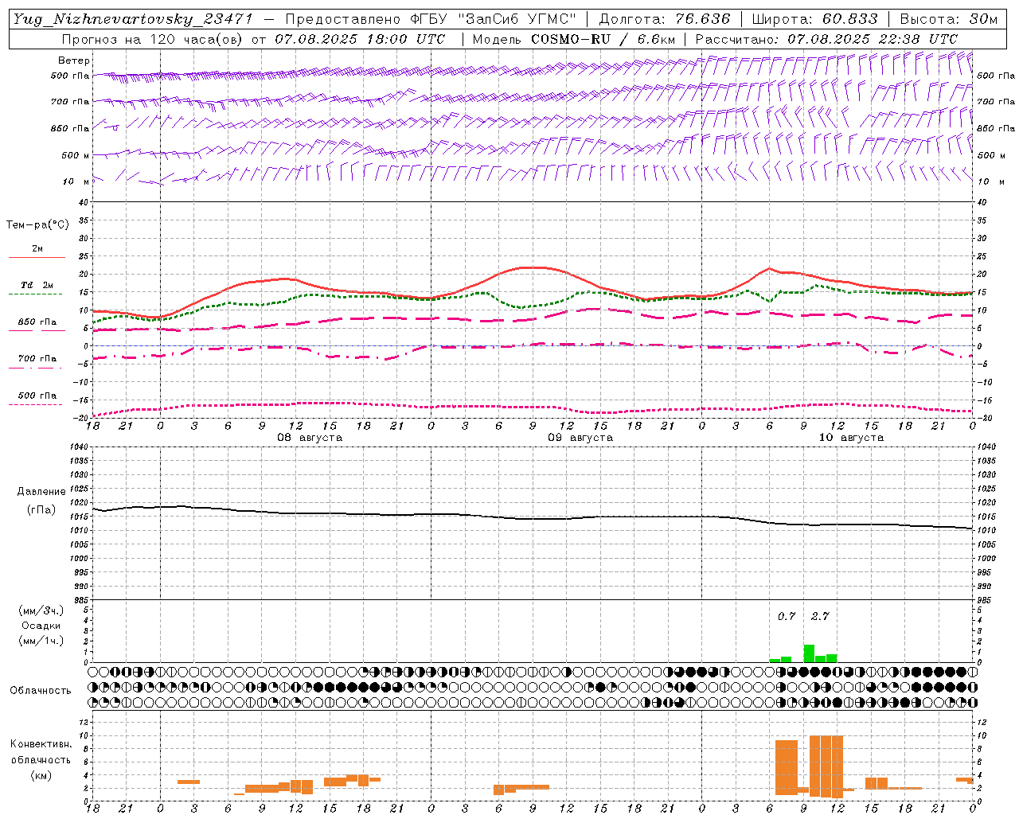Click the '08 августа' date label

(x=310, y=438)
